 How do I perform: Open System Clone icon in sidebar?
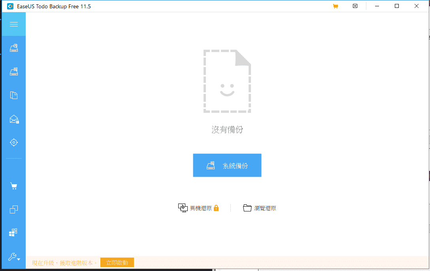13,232
